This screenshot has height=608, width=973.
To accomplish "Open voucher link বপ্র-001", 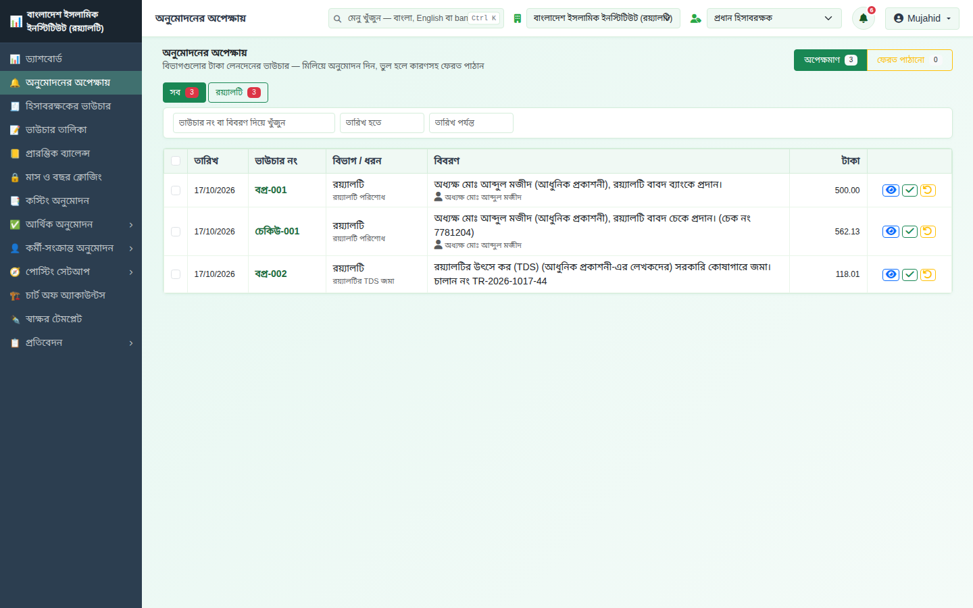I will coord(271,190).
